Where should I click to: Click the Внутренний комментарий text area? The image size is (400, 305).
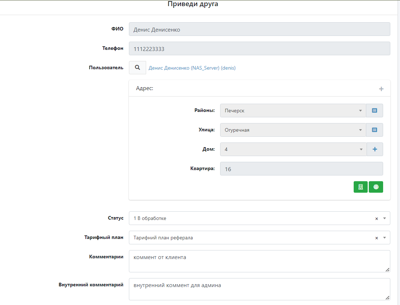[259, 289]
